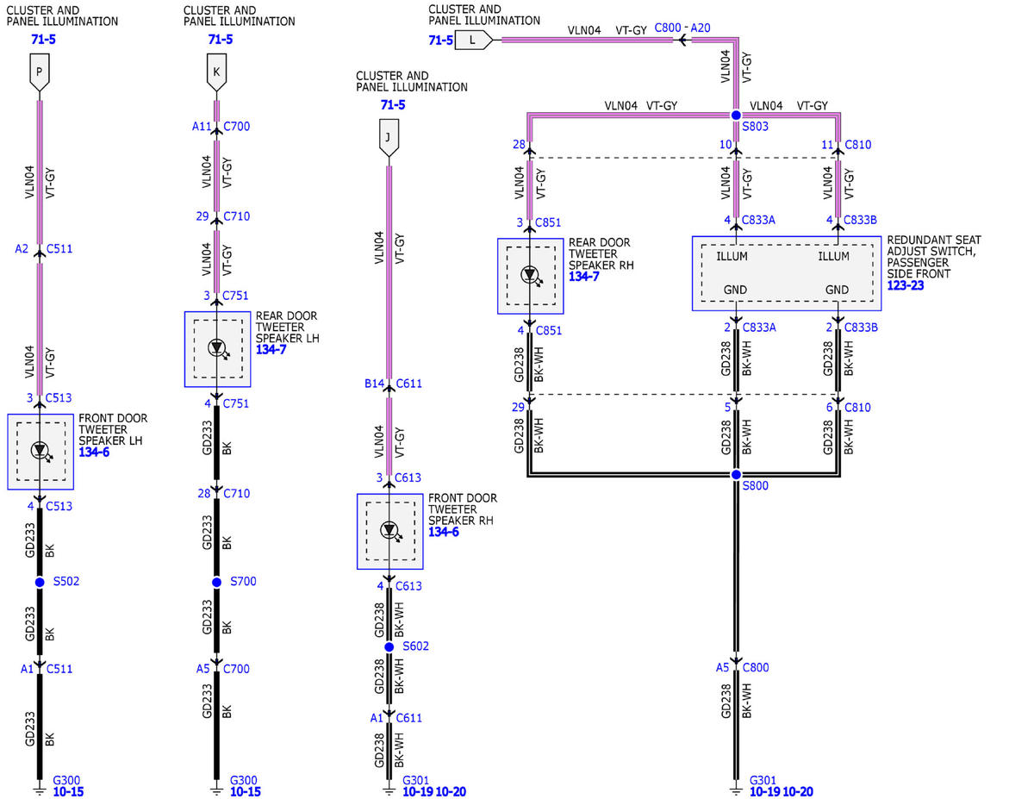Click the LED symbol in Front Door Tweeter Speaker LH
This screenshot has width=1034, height=799.
click(x=40, y=451)
